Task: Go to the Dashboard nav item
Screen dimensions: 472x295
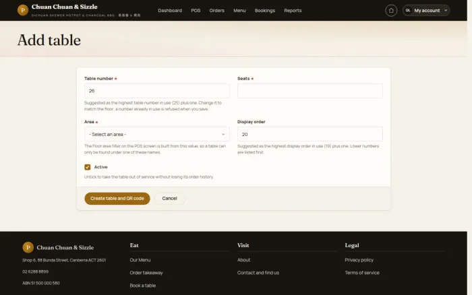Action: pyautogui.click(x=170, y=11)
